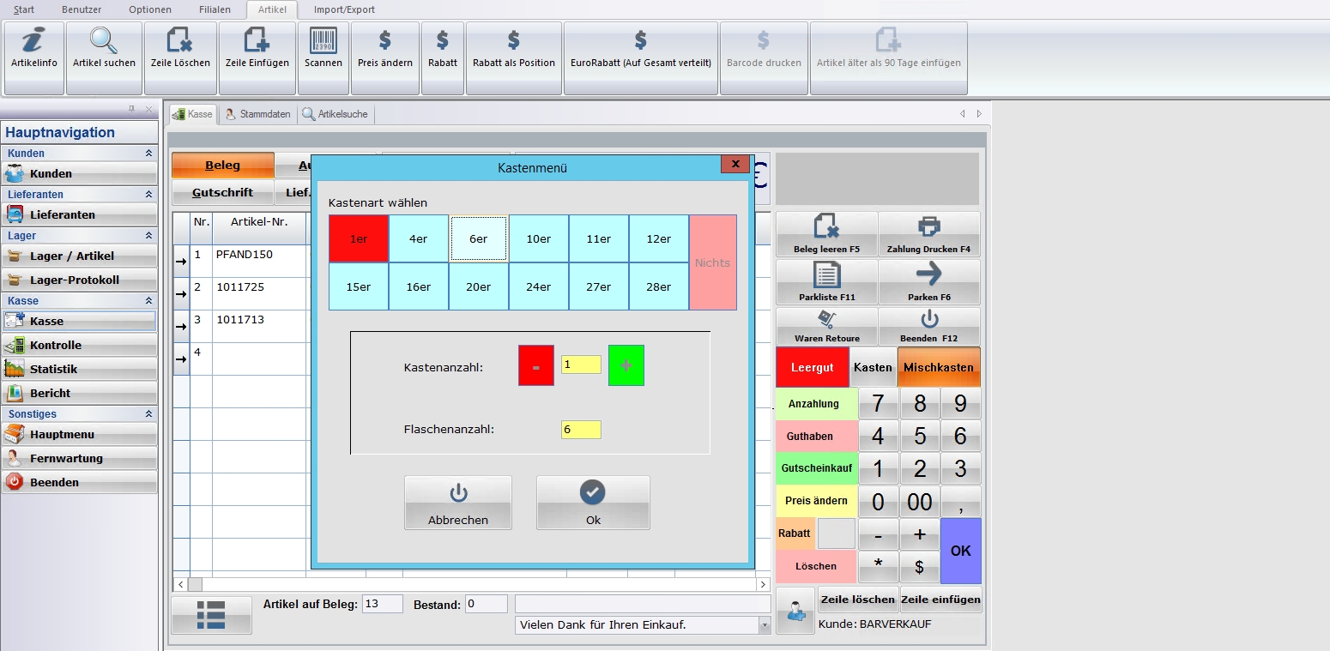Click Waren Retoure

pyautogui.click(x=827, y=327)
